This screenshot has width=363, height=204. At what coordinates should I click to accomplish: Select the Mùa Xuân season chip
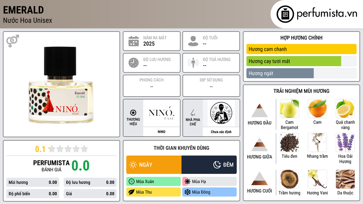point(153,182)
